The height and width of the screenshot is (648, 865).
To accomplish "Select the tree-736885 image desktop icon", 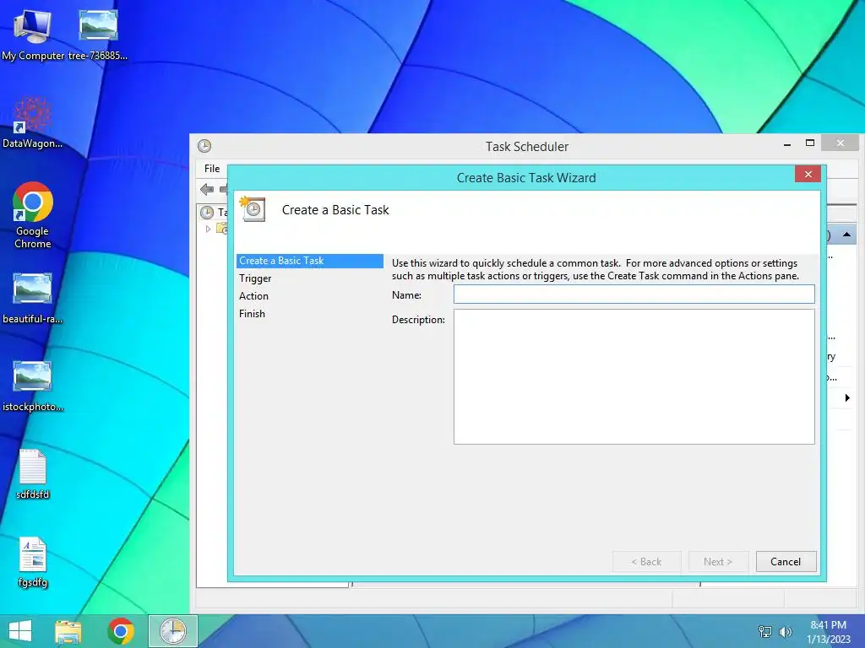I will 98,35.
